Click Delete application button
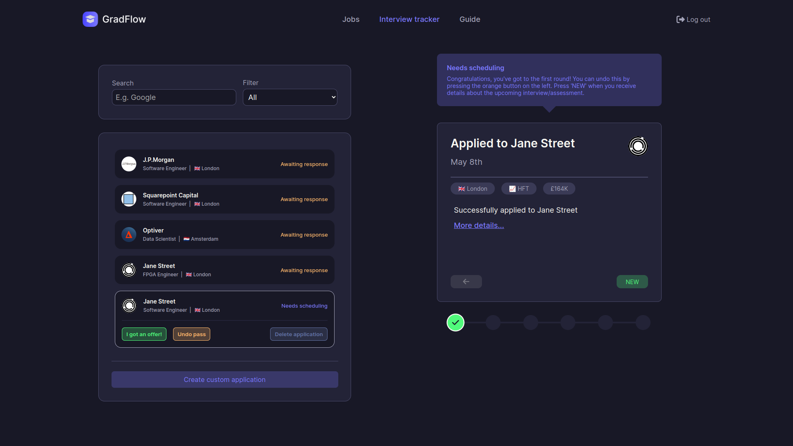 (299, 334)
